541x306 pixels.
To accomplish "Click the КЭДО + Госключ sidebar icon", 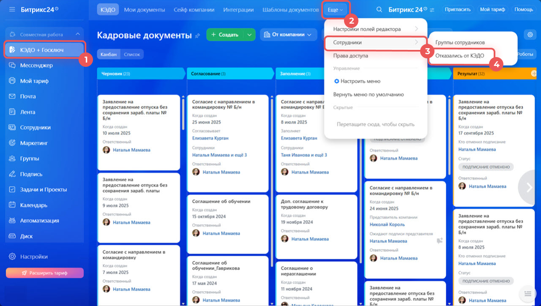I will [x=12, y=50].
